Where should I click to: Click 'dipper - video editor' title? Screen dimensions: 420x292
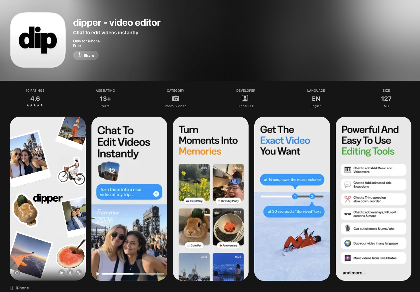point(117,23)
